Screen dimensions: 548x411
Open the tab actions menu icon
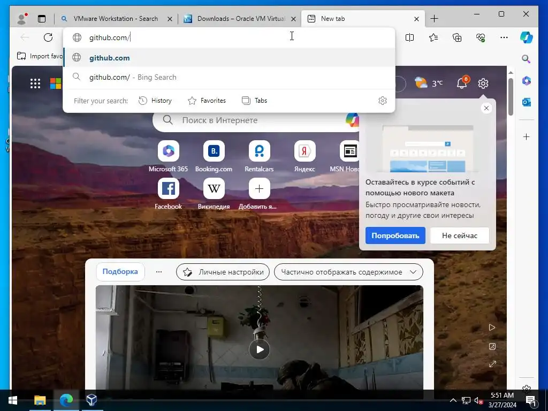[x=42, y=19]
